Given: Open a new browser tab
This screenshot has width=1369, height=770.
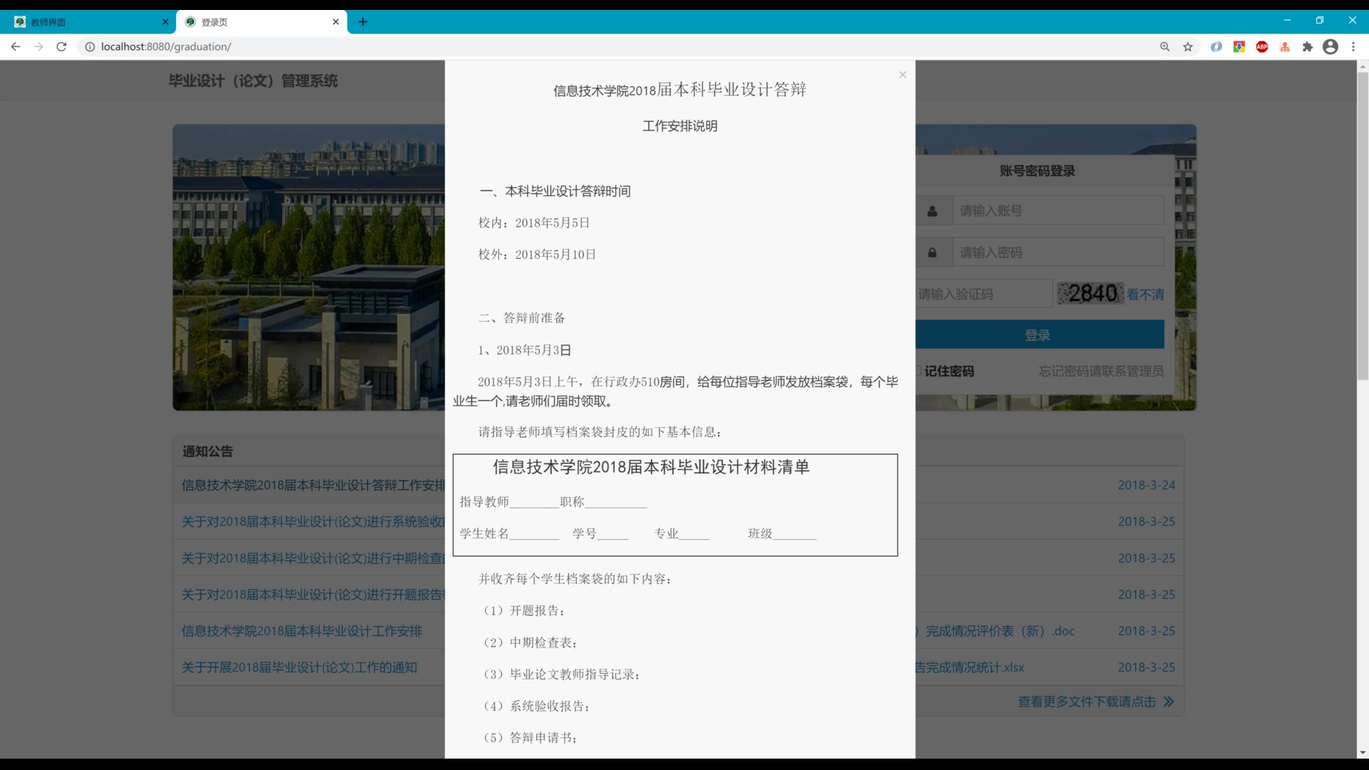Looking at the screenshot, I should pos(363,21).
